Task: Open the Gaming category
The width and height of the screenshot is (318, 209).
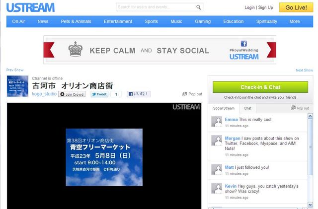Action: (203, 21)
